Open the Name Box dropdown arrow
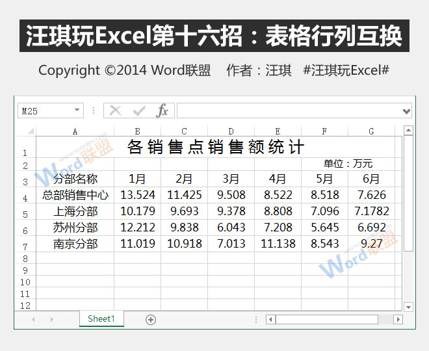This screenshot has height=351, width=429. pos(77,111)
